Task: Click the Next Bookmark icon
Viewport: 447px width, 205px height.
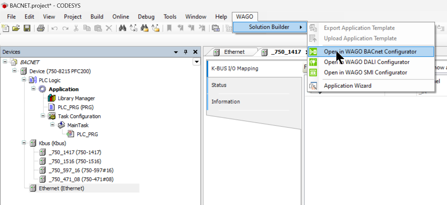Action: pos(191,28)
